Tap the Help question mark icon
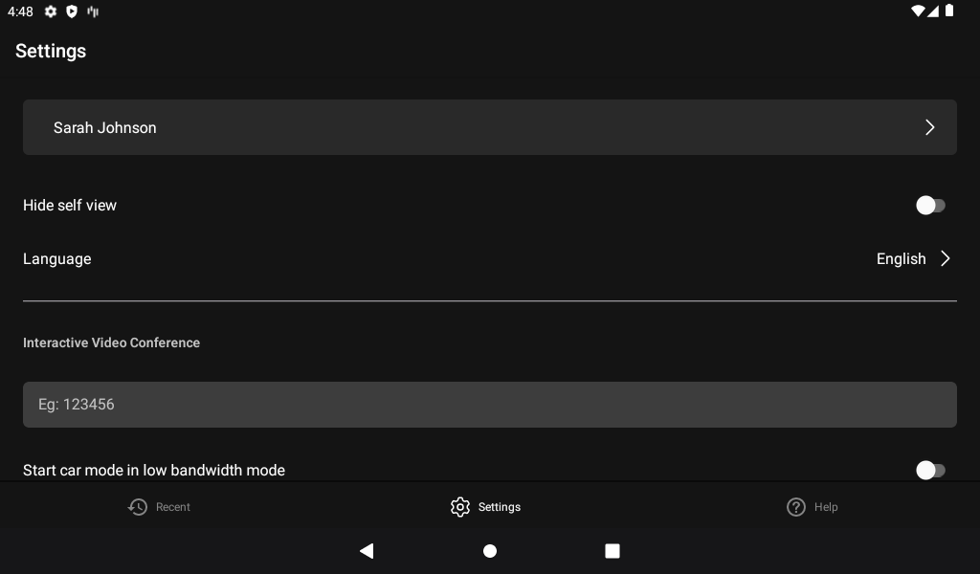The height and width of the screenshot is (574, 980). coord(796,507)
